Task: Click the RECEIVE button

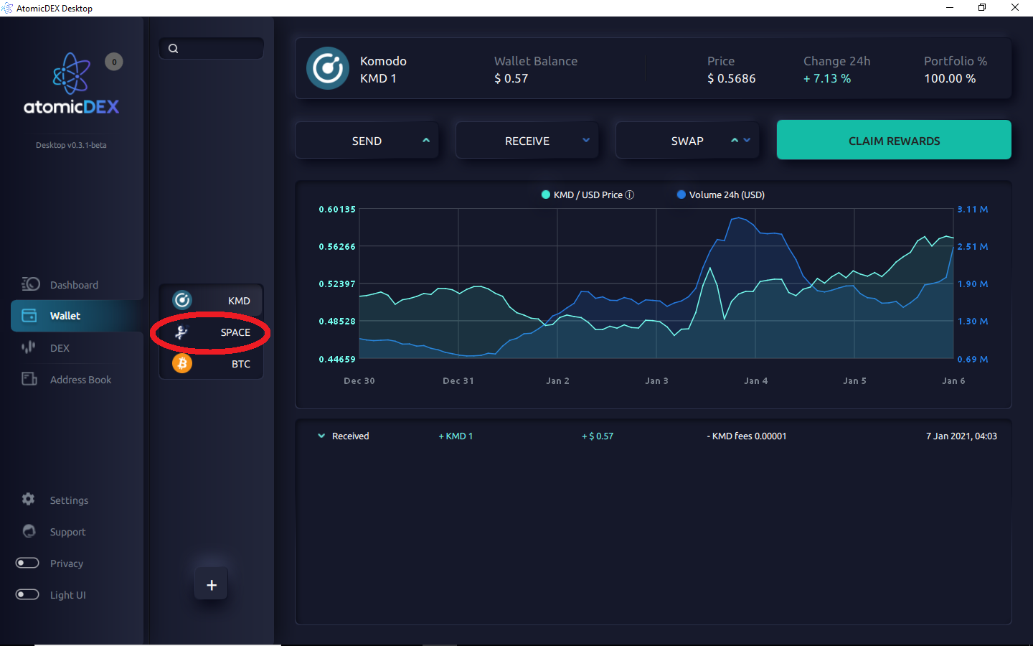Action: click(x=527, y=140)
